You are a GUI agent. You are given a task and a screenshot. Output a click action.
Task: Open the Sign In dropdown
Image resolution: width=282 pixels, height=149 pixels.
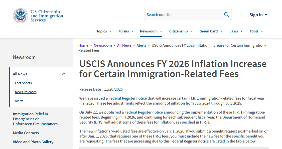coord(258,15)
